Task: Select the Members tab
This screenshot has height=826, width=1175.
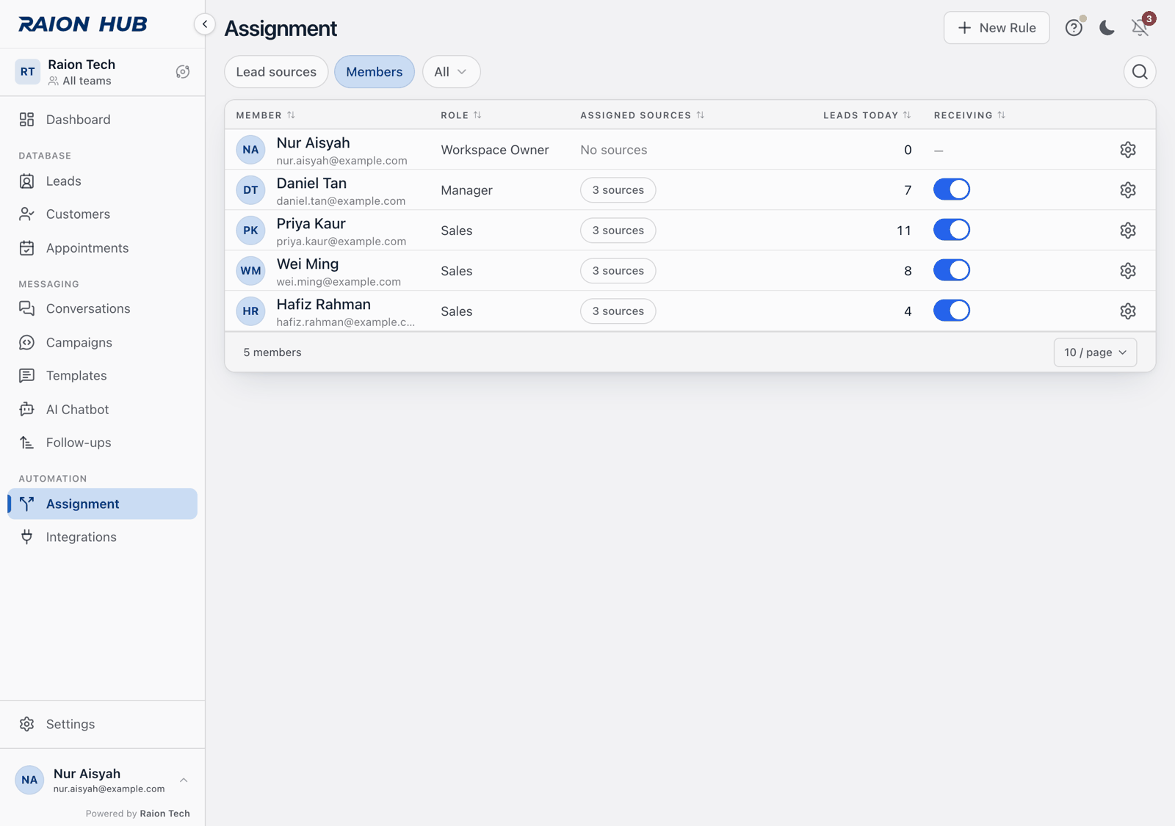Action: pos(375,72)
